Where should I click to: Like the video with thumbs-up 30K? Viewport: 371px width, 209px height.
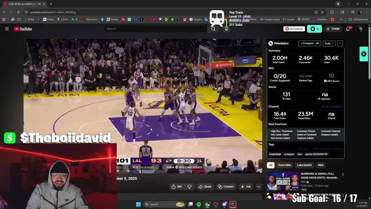point(177,187)
